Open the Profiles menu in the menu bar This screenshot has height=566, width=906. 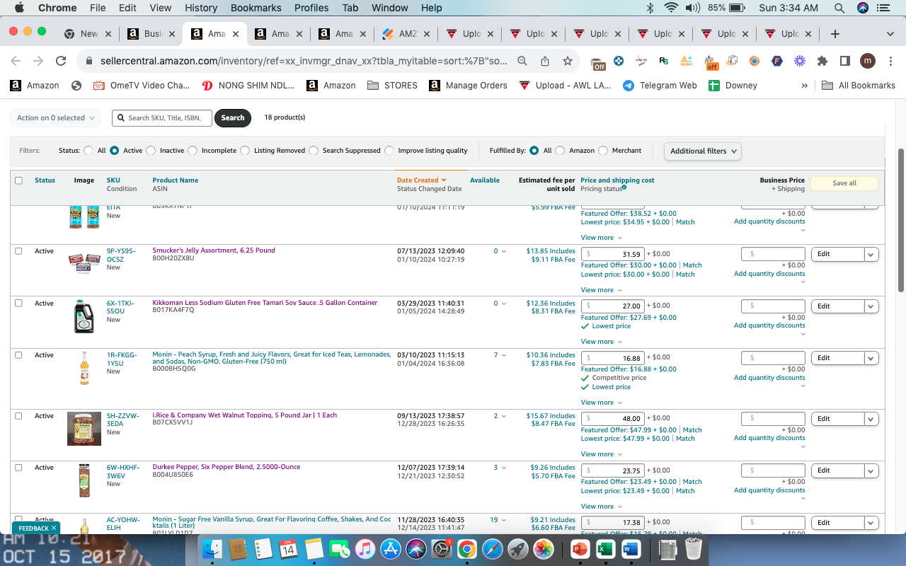pos(311,8)
